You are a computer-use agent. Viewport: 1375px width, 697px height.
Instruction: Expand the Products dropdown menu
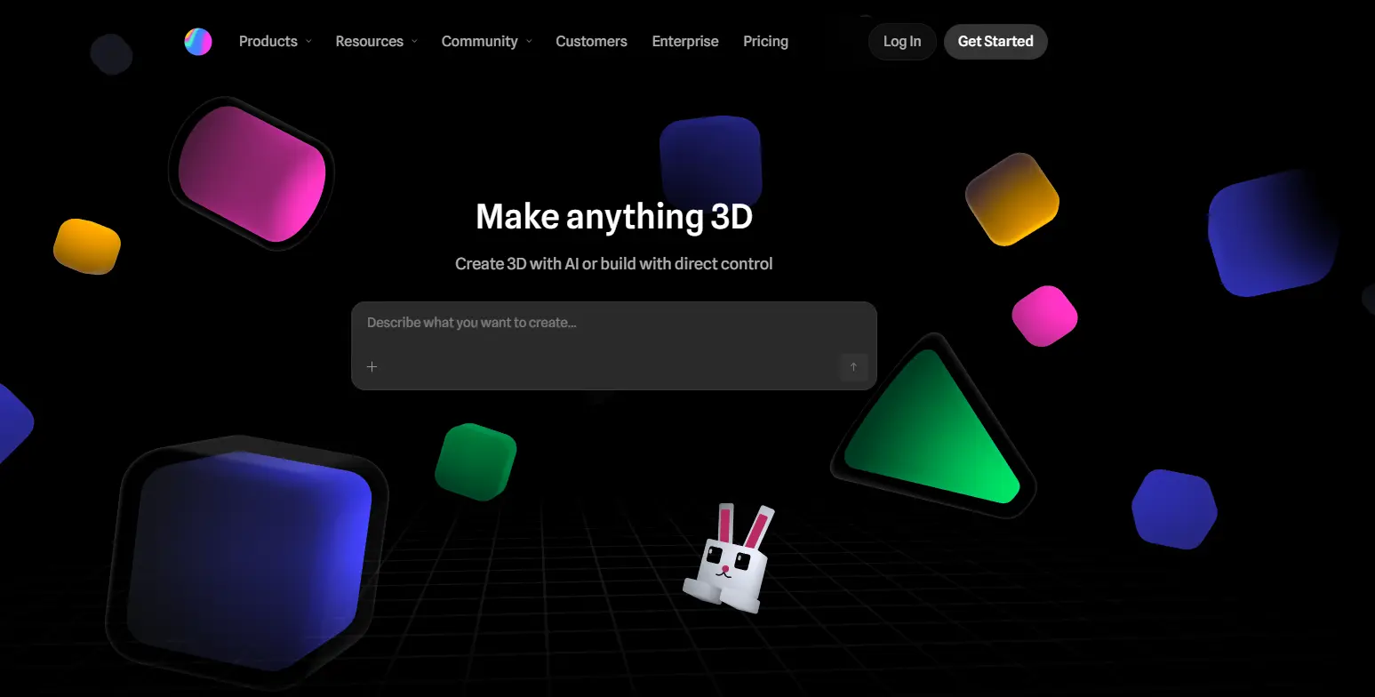point(276,42)
